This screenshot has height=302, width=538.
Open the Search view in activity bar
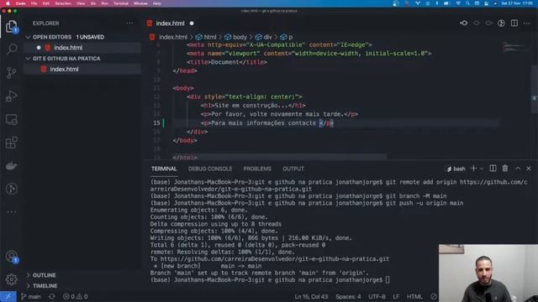[x=12, y=49]
